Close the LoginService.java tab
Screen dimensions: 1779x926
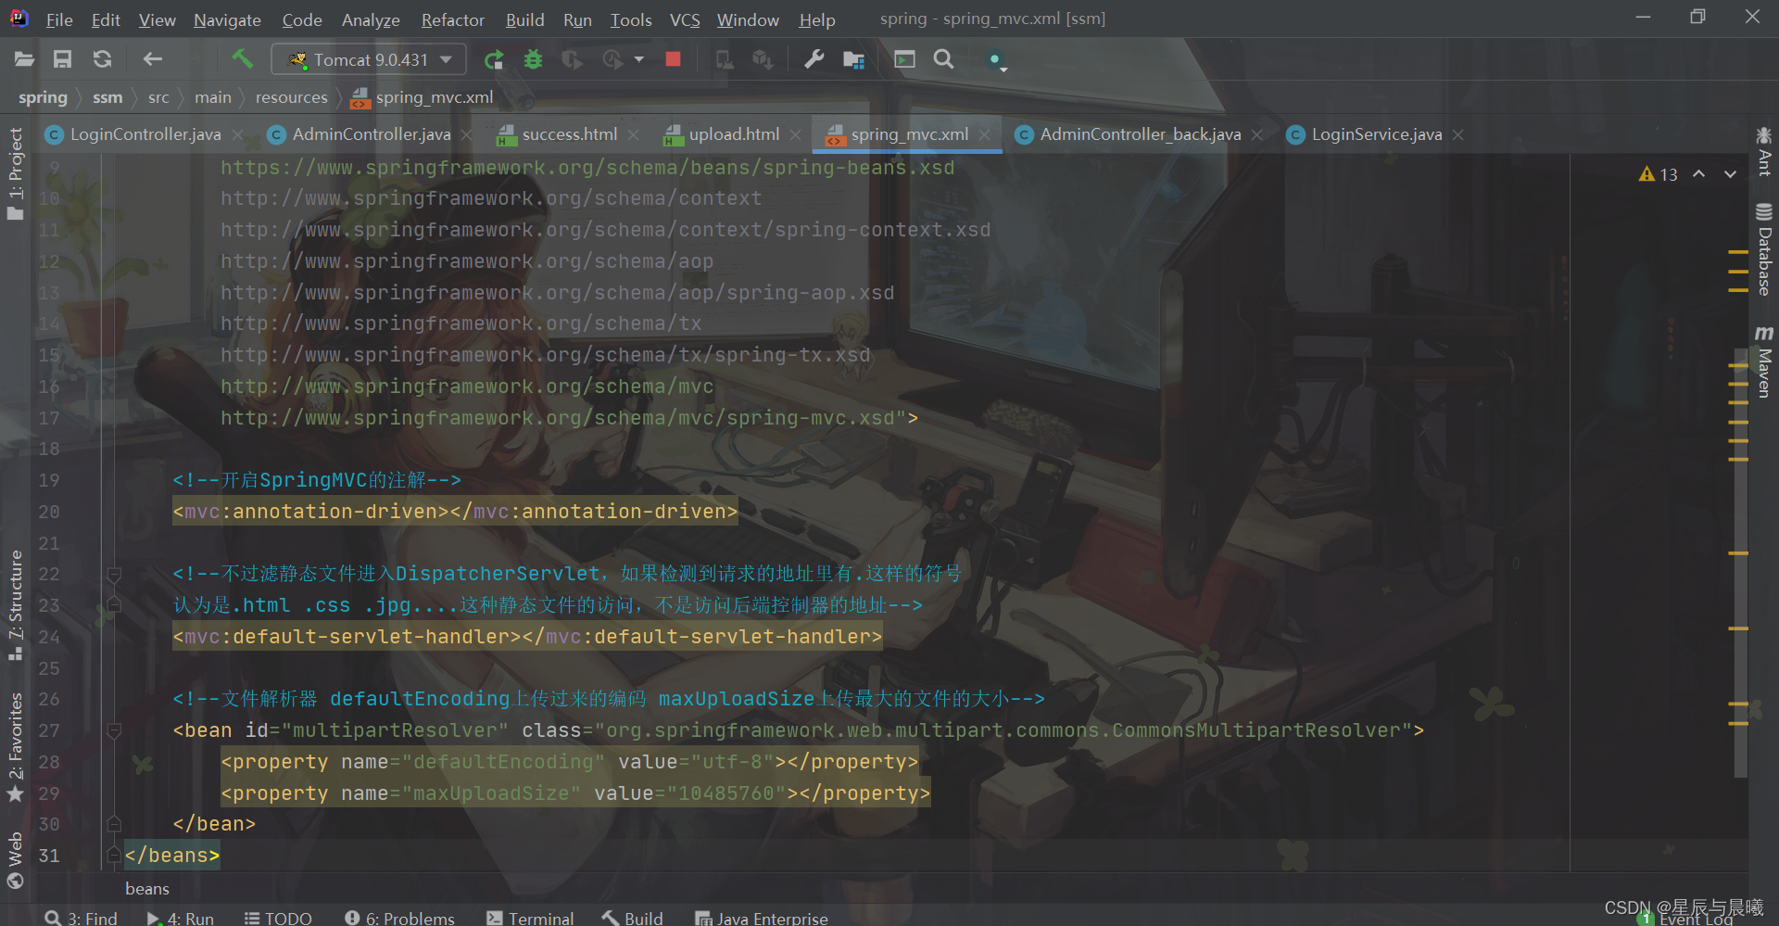(1457, 134)
